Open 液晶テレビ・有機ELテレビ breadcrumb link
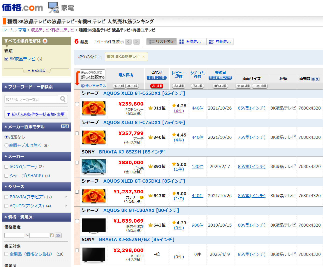Viewport: 323px width, 267px height. point(52,30)
